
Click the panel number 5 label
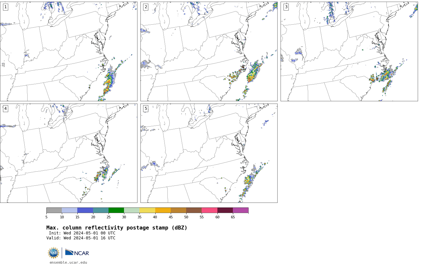click(146, 109)
